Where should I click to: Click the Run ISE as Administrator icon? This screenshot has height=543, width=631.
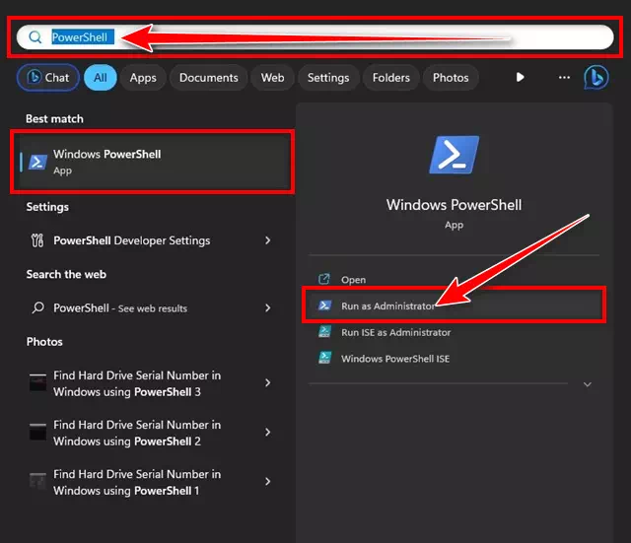[x=324, y=332]
